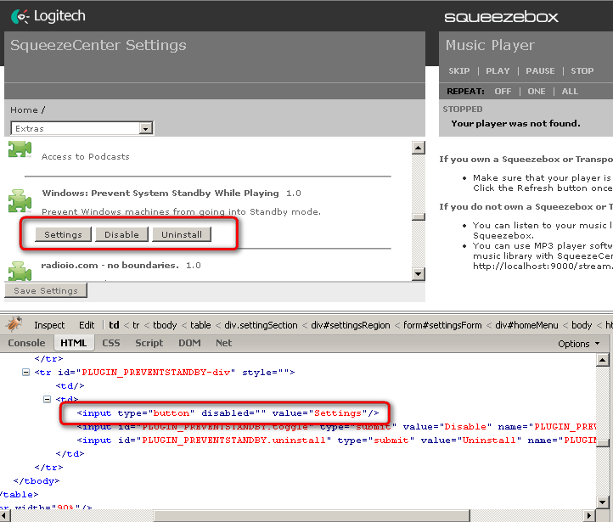Image resolution: width=613 pixels, height=522 pixels.
Task: Click the Logitech logo
Action: point(48,15)
